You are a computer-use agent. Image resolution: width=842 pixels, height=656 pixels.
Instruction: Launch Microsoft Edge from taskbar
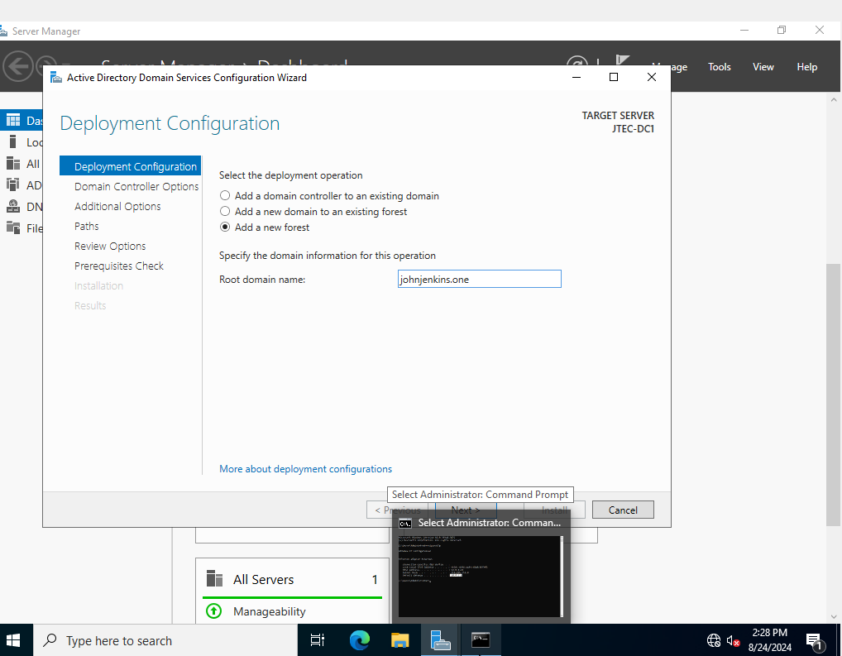coord(359,640)
